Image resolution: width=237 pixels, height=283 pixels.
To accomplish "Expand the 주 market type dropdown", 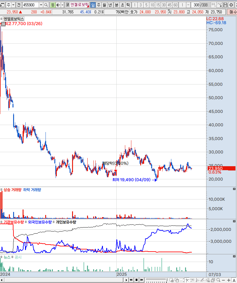I will pyautogui.click(x=13, y=5).
